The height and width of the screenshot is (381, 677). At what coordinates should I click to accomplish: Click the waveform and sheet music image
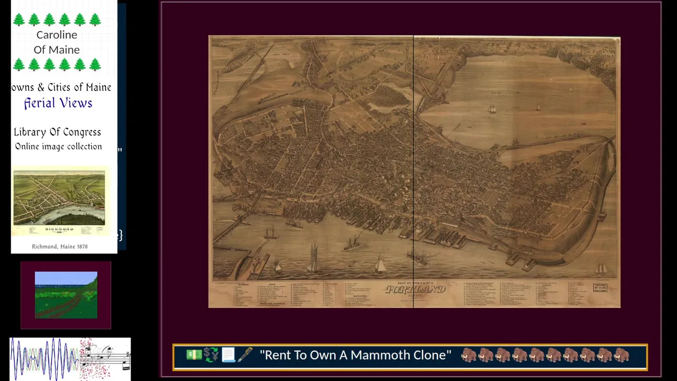point(70,359)
